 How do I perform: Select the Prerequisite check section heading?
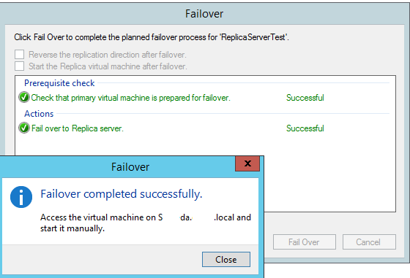tap(59, 83)
